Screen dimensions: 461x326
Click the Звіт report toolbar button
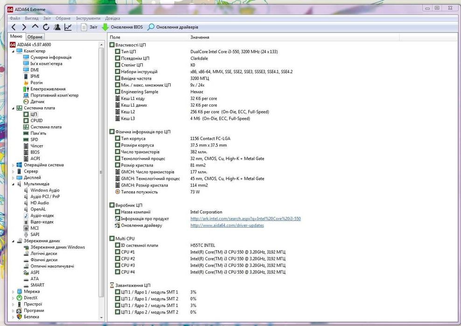click(89, 27)
